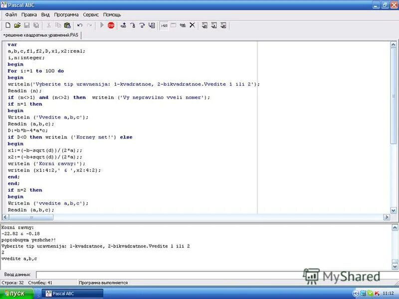
Task: Click editor vertical scrollbar up arrow
Action: (x=393, y=45)
